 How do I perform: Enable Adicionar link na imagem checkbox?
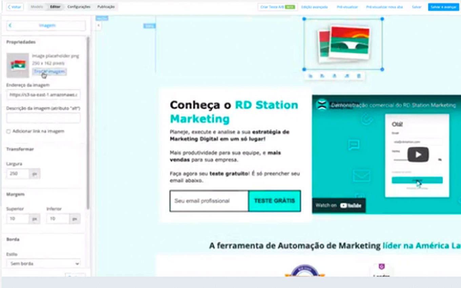click(x=8, y=131)
